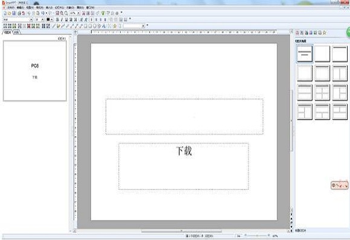Click the font name input field

tap(16, 20)
